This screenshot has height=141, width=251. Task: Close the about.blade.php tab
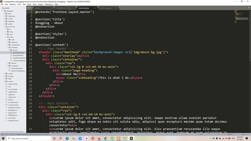[95, 8]
